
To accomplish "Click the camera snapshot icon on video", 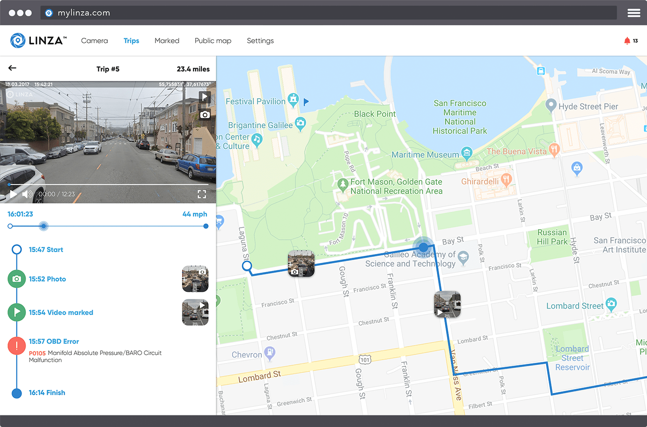I will 205,115.
